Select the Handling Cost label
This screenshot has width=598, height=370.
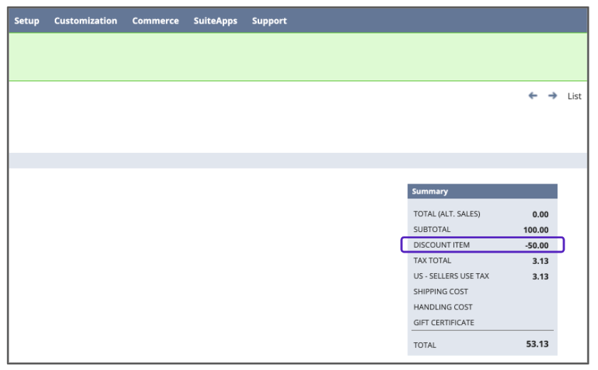[443, 307]
